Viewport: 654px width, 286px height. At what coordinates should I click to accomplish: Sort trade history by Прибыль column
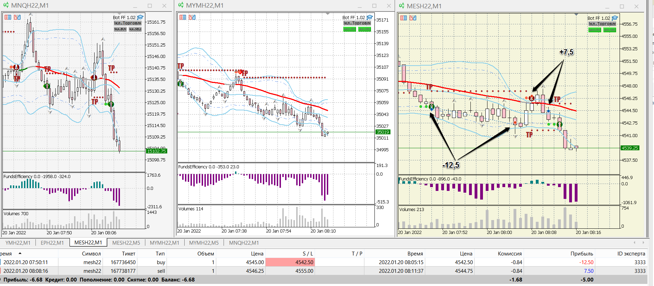click(582, 254)
